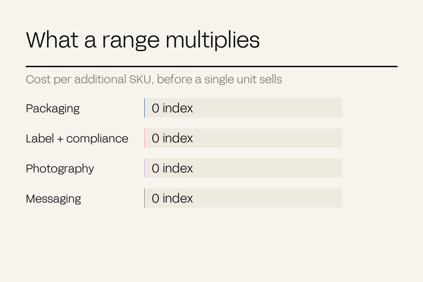This screenshot has height=282, width=423.
Task: Click the empty right end of Messaging bar track
Action: click(x=324, y=198)
